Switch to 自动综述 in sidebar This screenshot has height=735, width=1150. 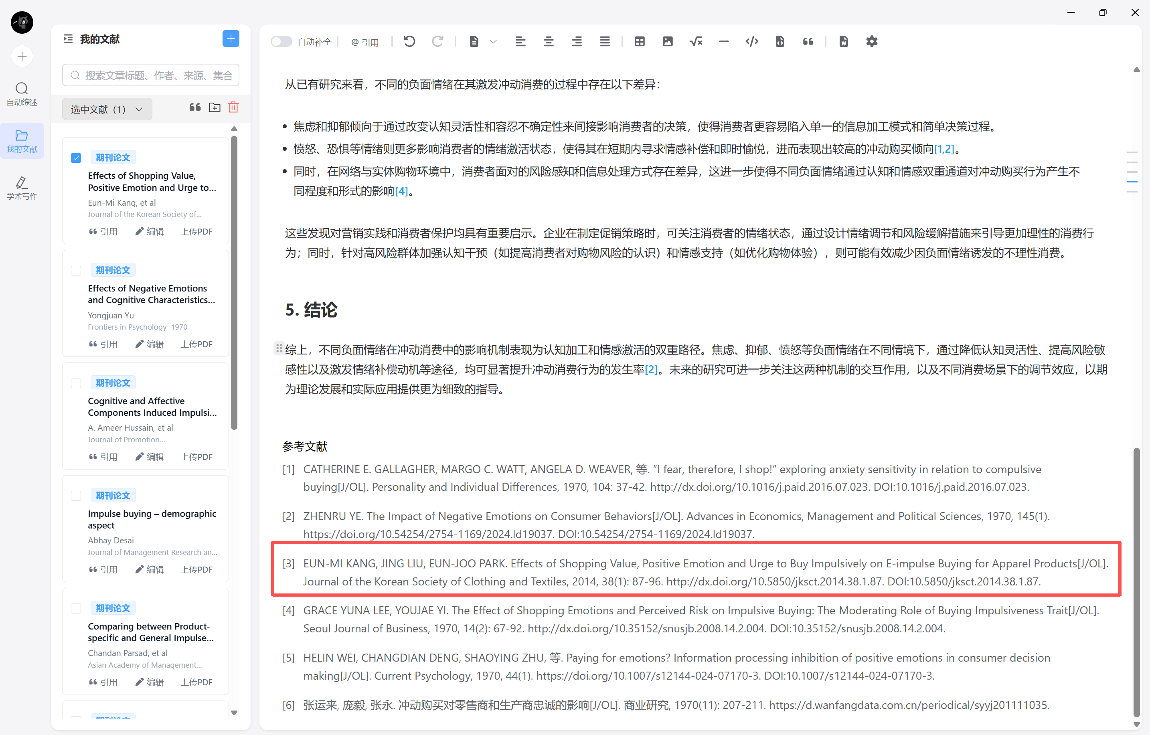[22, 93]
